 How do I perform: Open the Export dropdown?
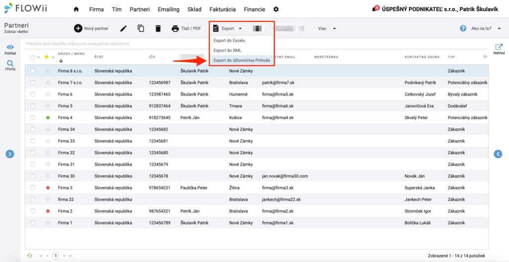[228, 28]
